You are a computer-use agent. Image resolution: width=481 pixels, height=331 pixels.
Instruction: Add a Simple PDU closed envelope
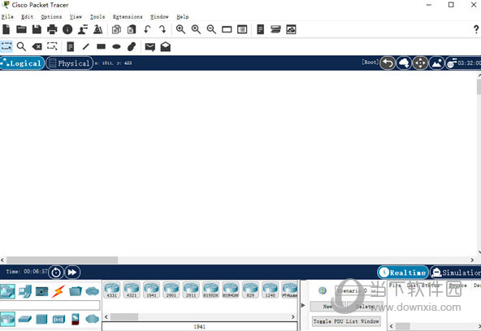click(x=150, y=47)
